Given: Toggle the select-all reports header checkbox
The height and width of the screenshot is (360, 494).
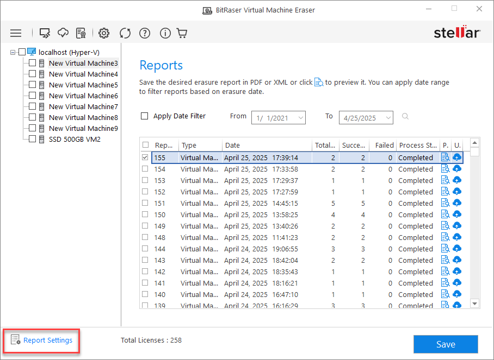Looking at the screenshot, I should point(145,144).
